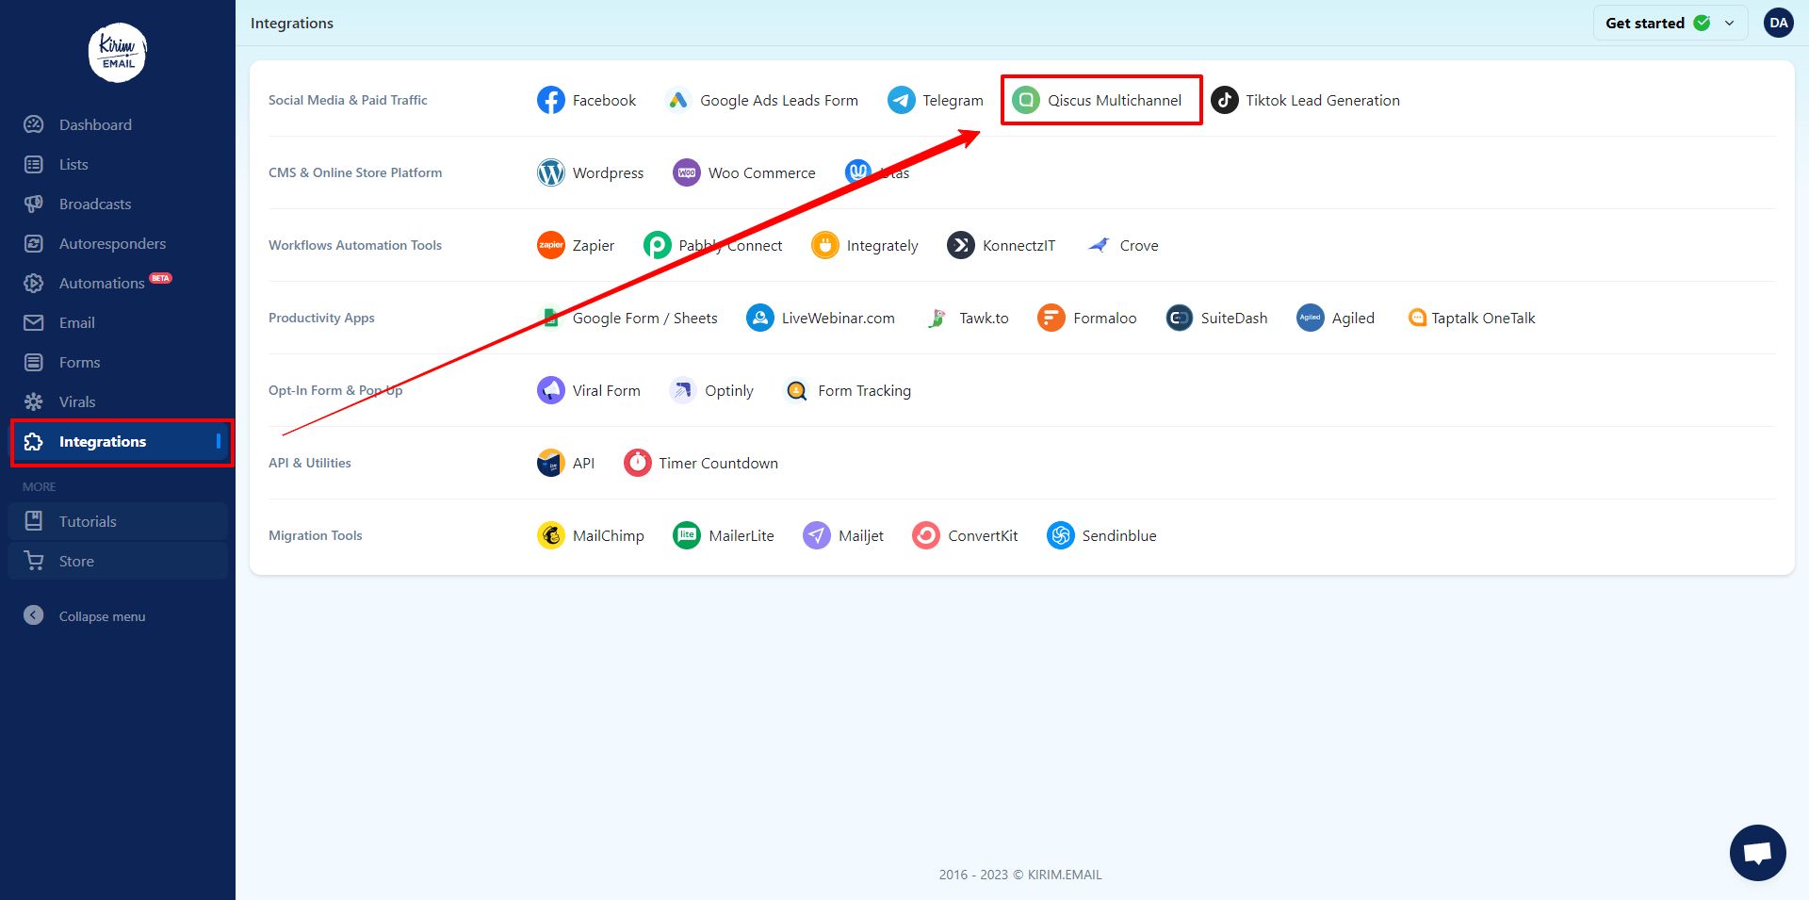
Task: Click the Wordpress logo icon
Action: pos(551,172)
